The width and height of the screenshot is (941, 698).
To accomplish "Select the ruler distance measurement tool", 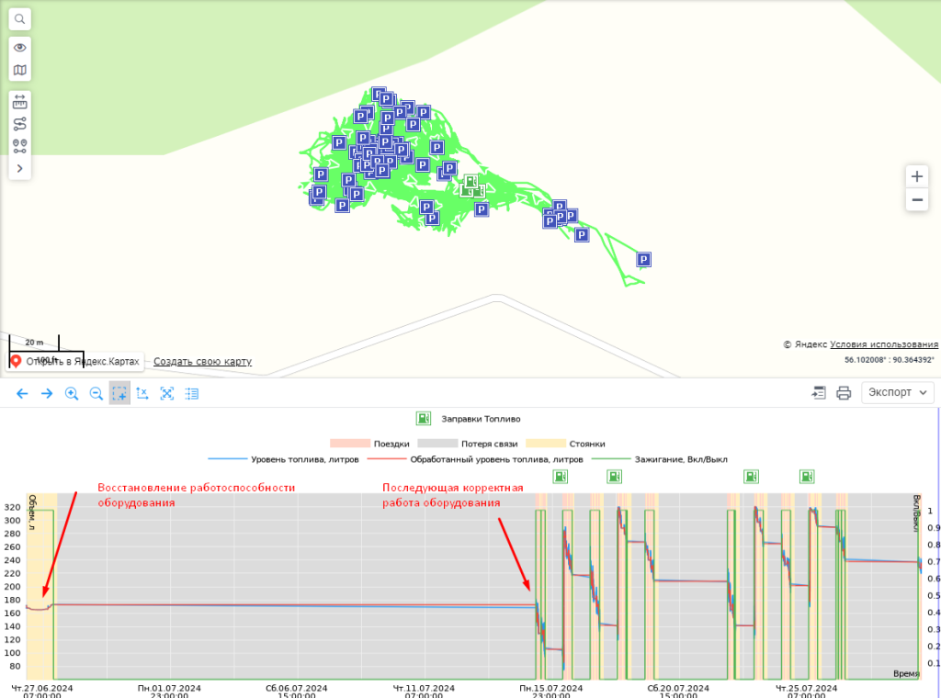I will [20, 101].
